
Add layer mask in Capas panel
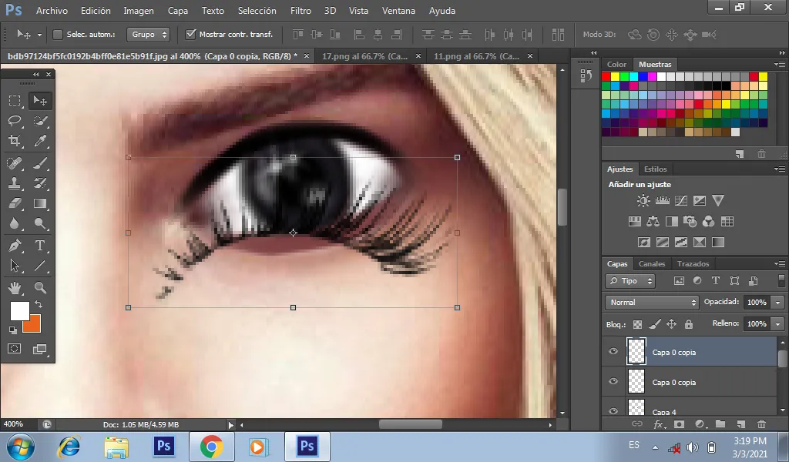pos(679,424)
